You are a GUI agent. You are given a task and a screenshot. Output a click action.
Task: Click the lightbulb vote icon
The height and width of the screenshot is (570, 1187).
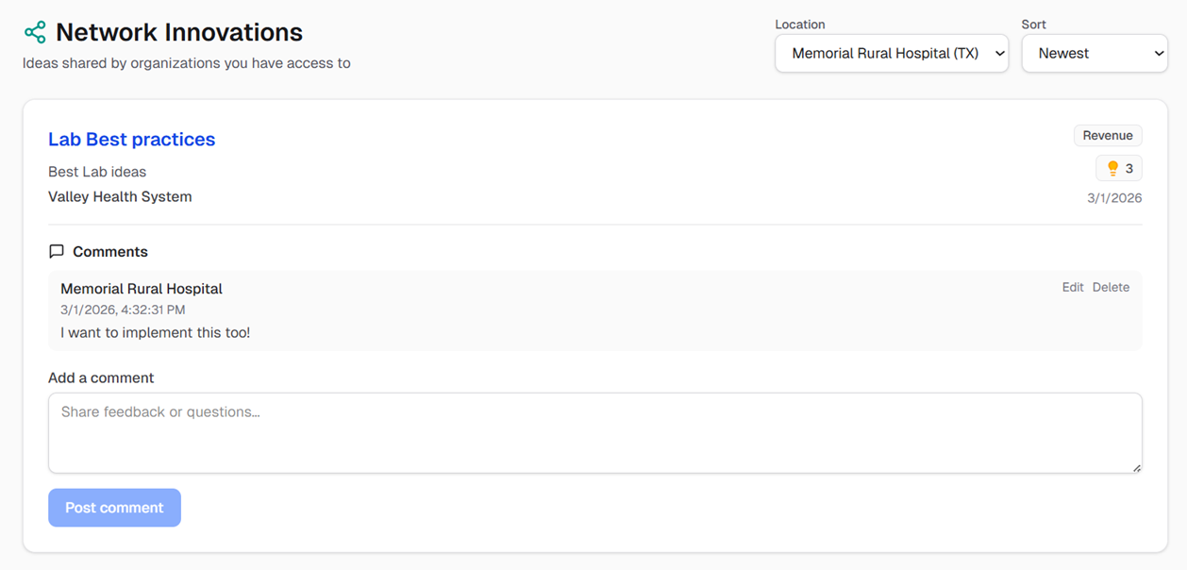click(1112, 169)
